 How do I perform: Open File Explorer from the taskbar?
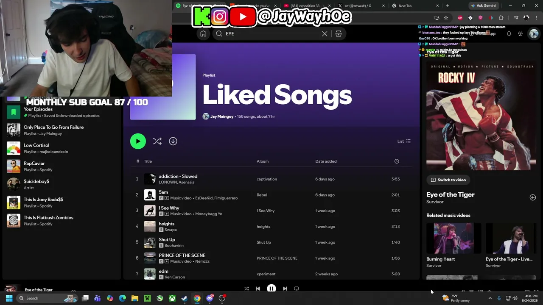tap(135, 298)
